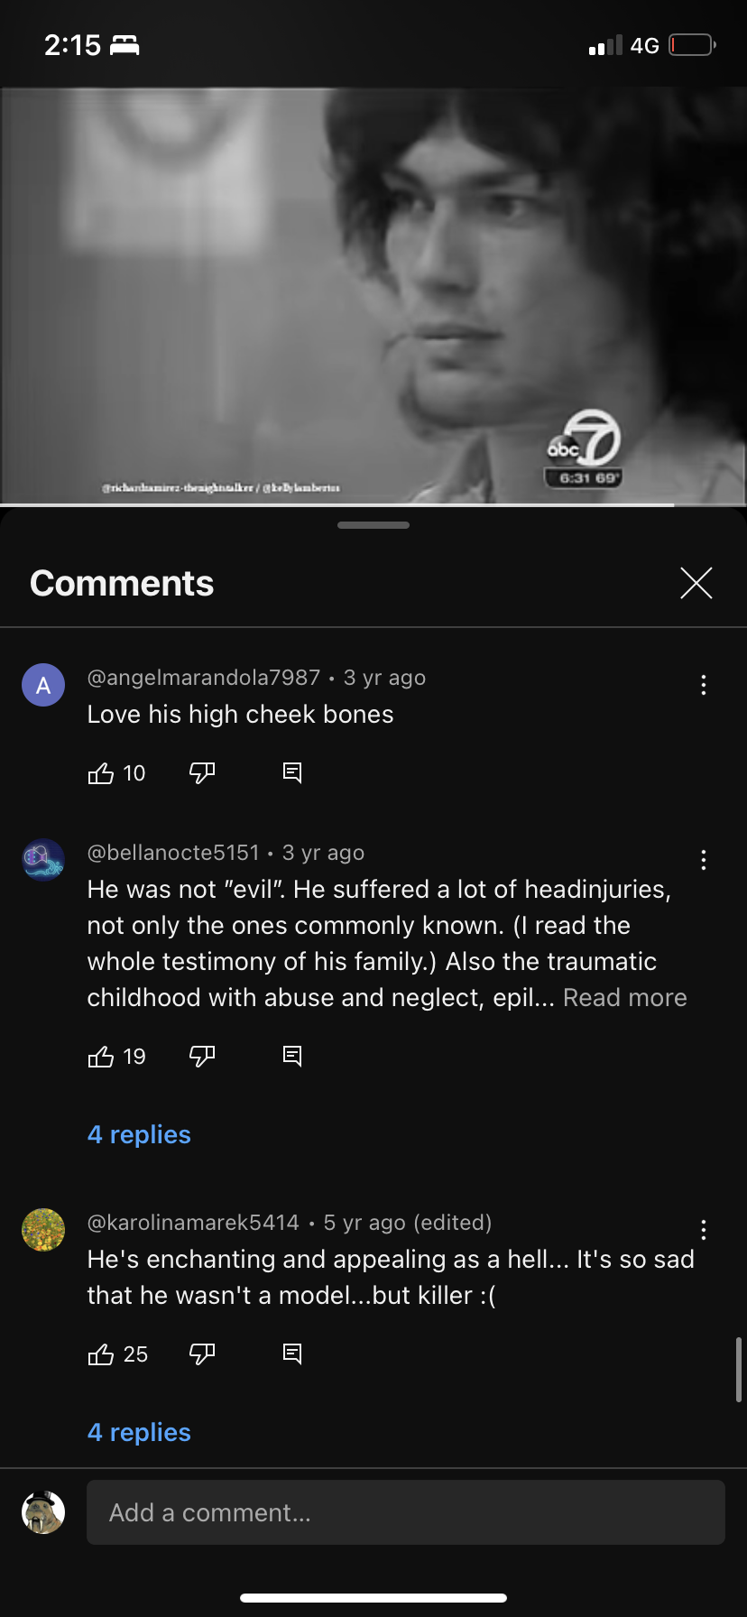
Task: Click the video progress bar
Action: click(373, 504)
